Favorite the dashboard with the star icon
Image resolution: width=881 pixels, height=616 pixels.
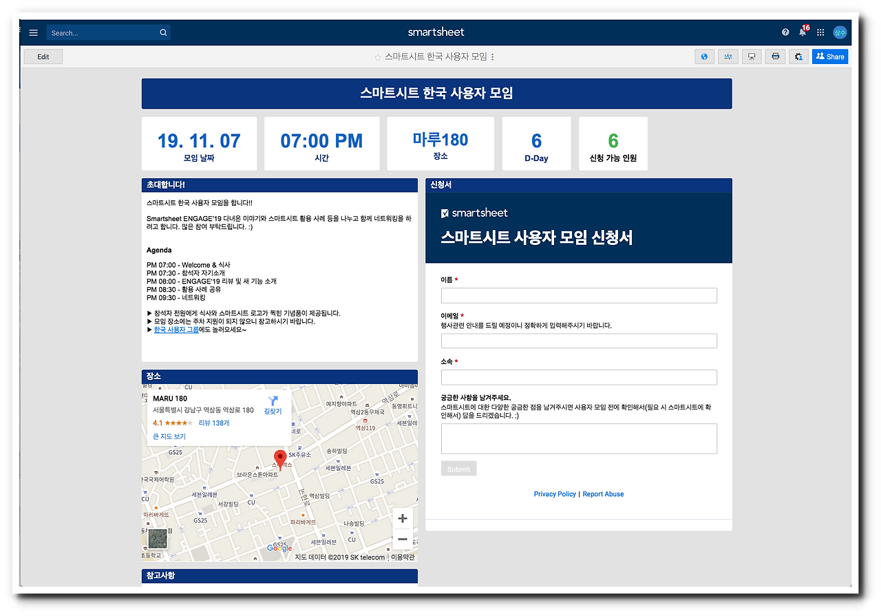(377, 57)
